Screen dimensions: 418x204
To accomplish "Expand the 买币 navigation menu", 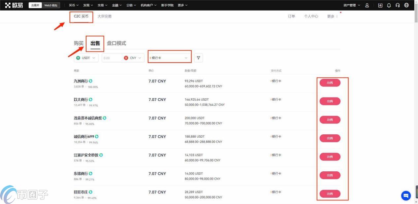I will point(74,5).
